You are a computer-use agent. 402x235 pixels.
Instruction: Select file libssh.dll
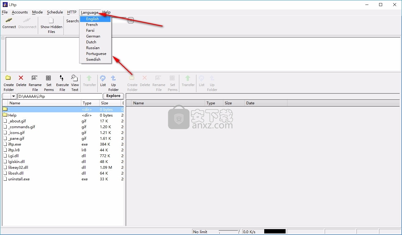[x=63, y=173]
